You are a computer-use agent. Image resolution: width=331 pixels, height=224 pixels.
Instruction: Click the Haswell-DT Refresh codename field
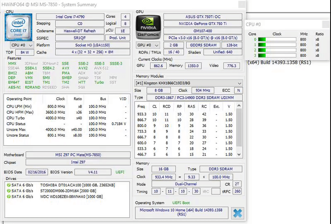click(x=80, y=31)
